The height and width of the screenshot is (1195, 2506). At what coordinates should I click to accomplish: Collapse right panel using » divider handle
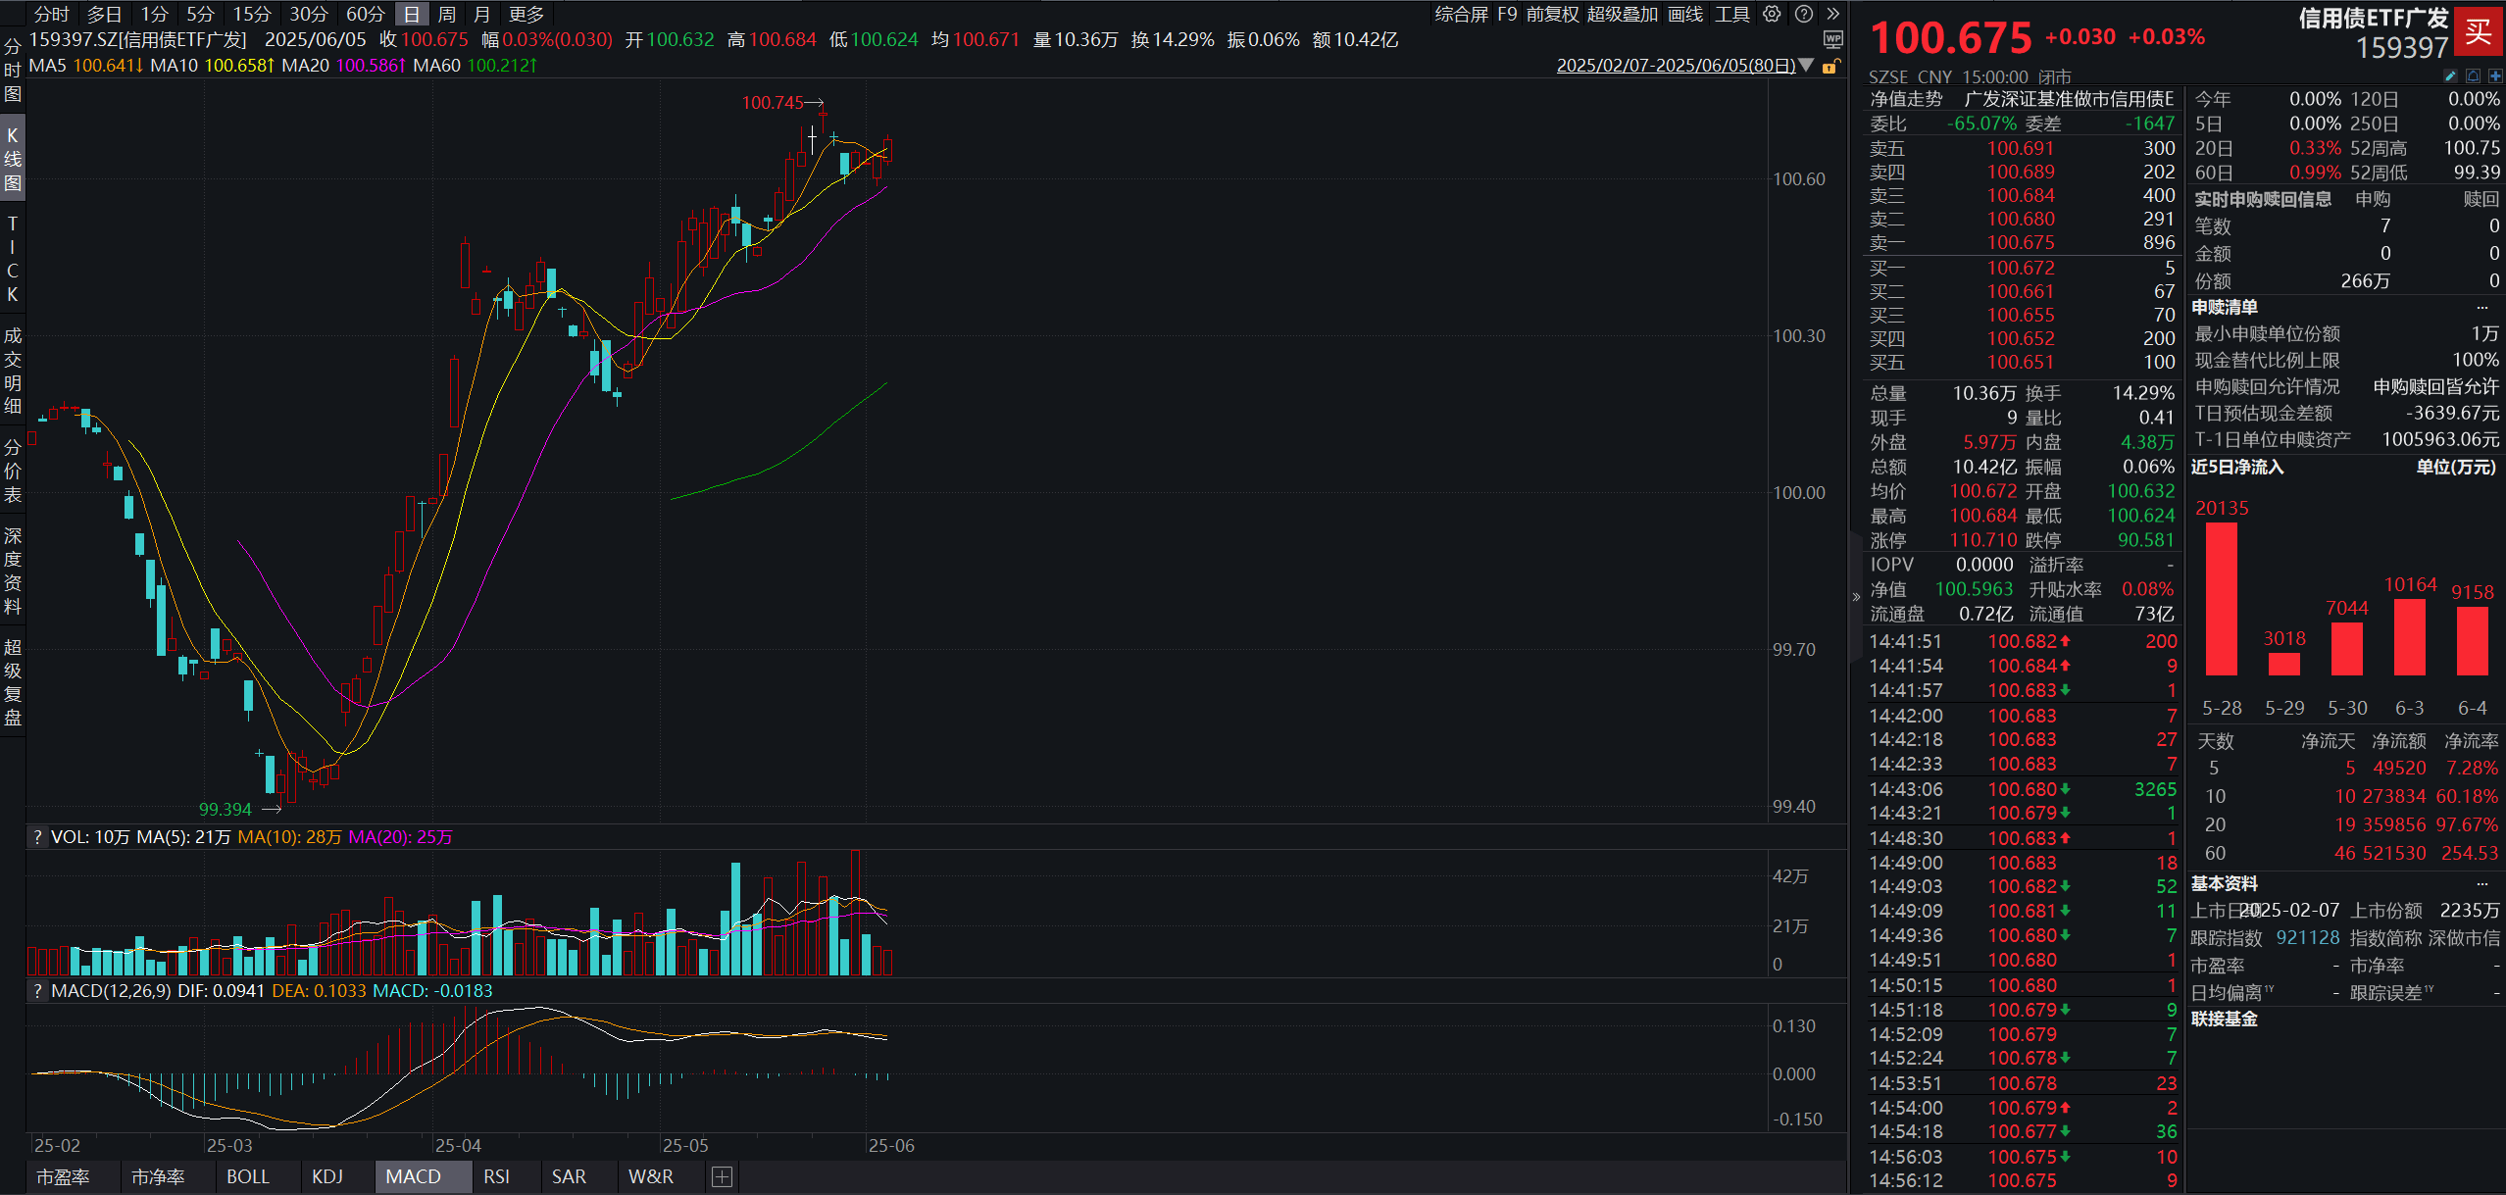coord(1855,596)
